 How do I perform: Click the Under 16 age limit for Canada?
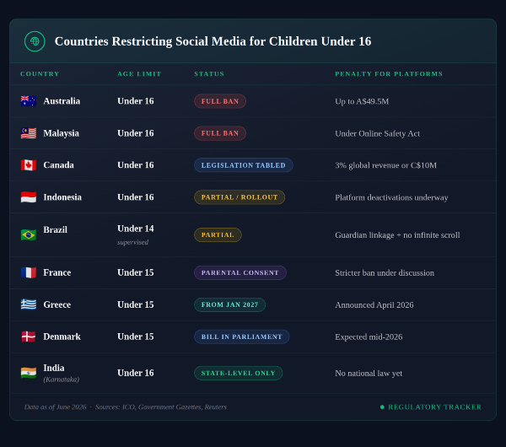point(136,165)
